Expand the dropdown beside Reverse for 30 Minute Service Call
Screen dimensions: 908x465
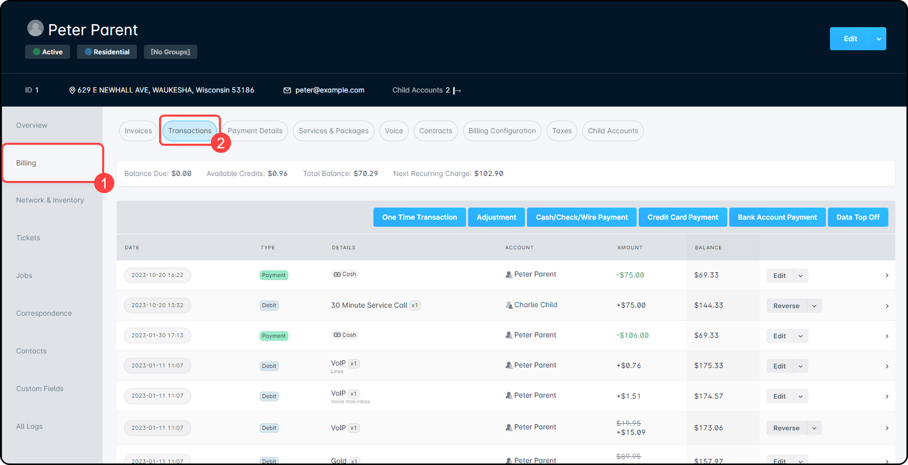pyautogui.click(x=814, y=306)
